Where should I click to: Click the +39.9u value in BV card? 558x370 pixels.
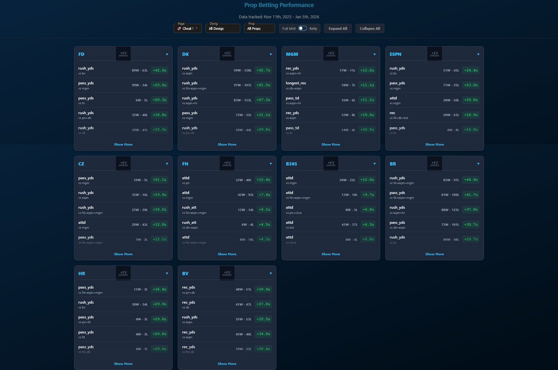pos(263,289)
